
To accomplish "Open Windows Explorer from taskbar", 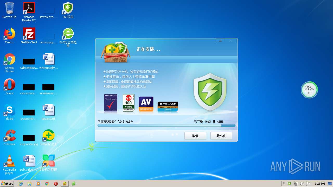I will click(x=29, y=184).
